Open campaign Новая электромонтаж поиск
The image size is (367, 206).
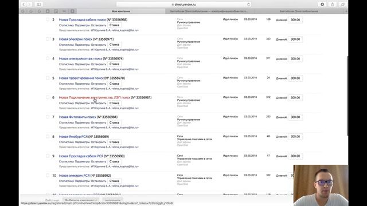point(80,58)
